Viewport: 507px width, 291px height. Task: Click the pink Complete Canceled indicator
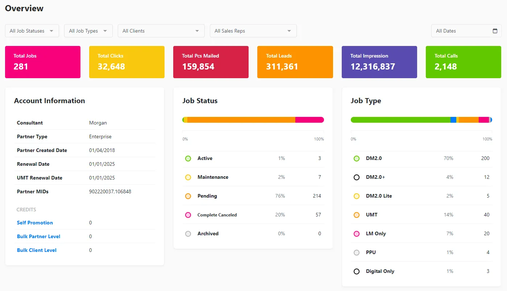188,215
